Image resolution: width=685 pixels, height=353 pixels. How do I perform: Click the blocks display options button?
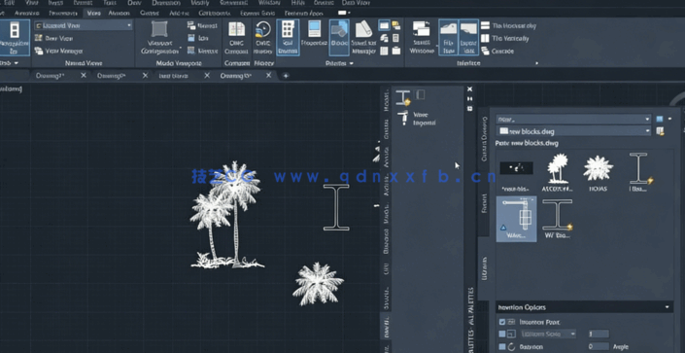660,119
